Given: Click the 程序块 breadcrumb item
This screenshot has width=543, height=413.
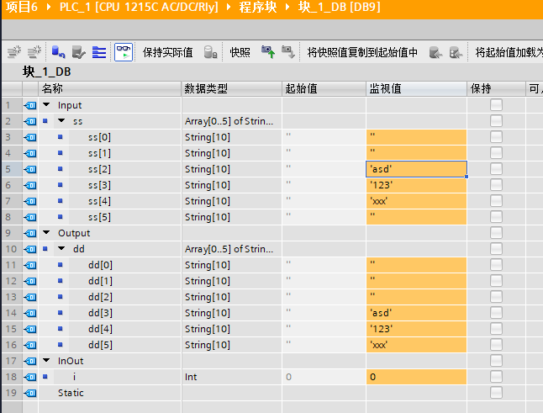Looking at the screenshot, I should coord(261,8).
